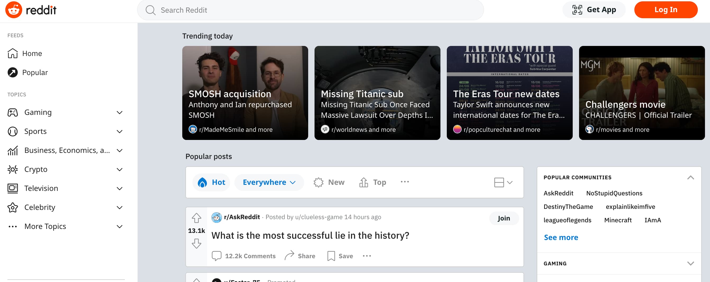Open the Everywhere location dropdown

click(269, 182)
